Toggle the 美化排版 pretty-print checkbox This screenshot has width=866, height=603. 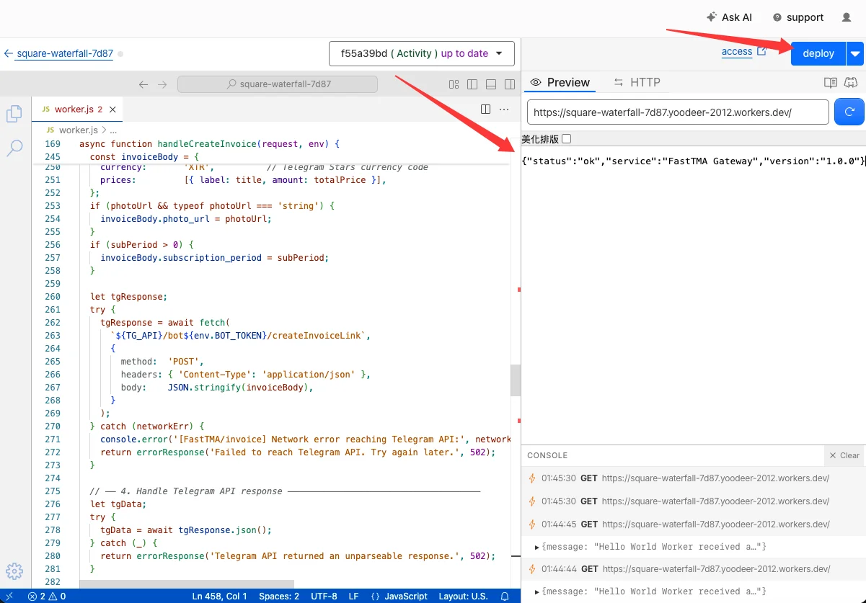(566, 139)
